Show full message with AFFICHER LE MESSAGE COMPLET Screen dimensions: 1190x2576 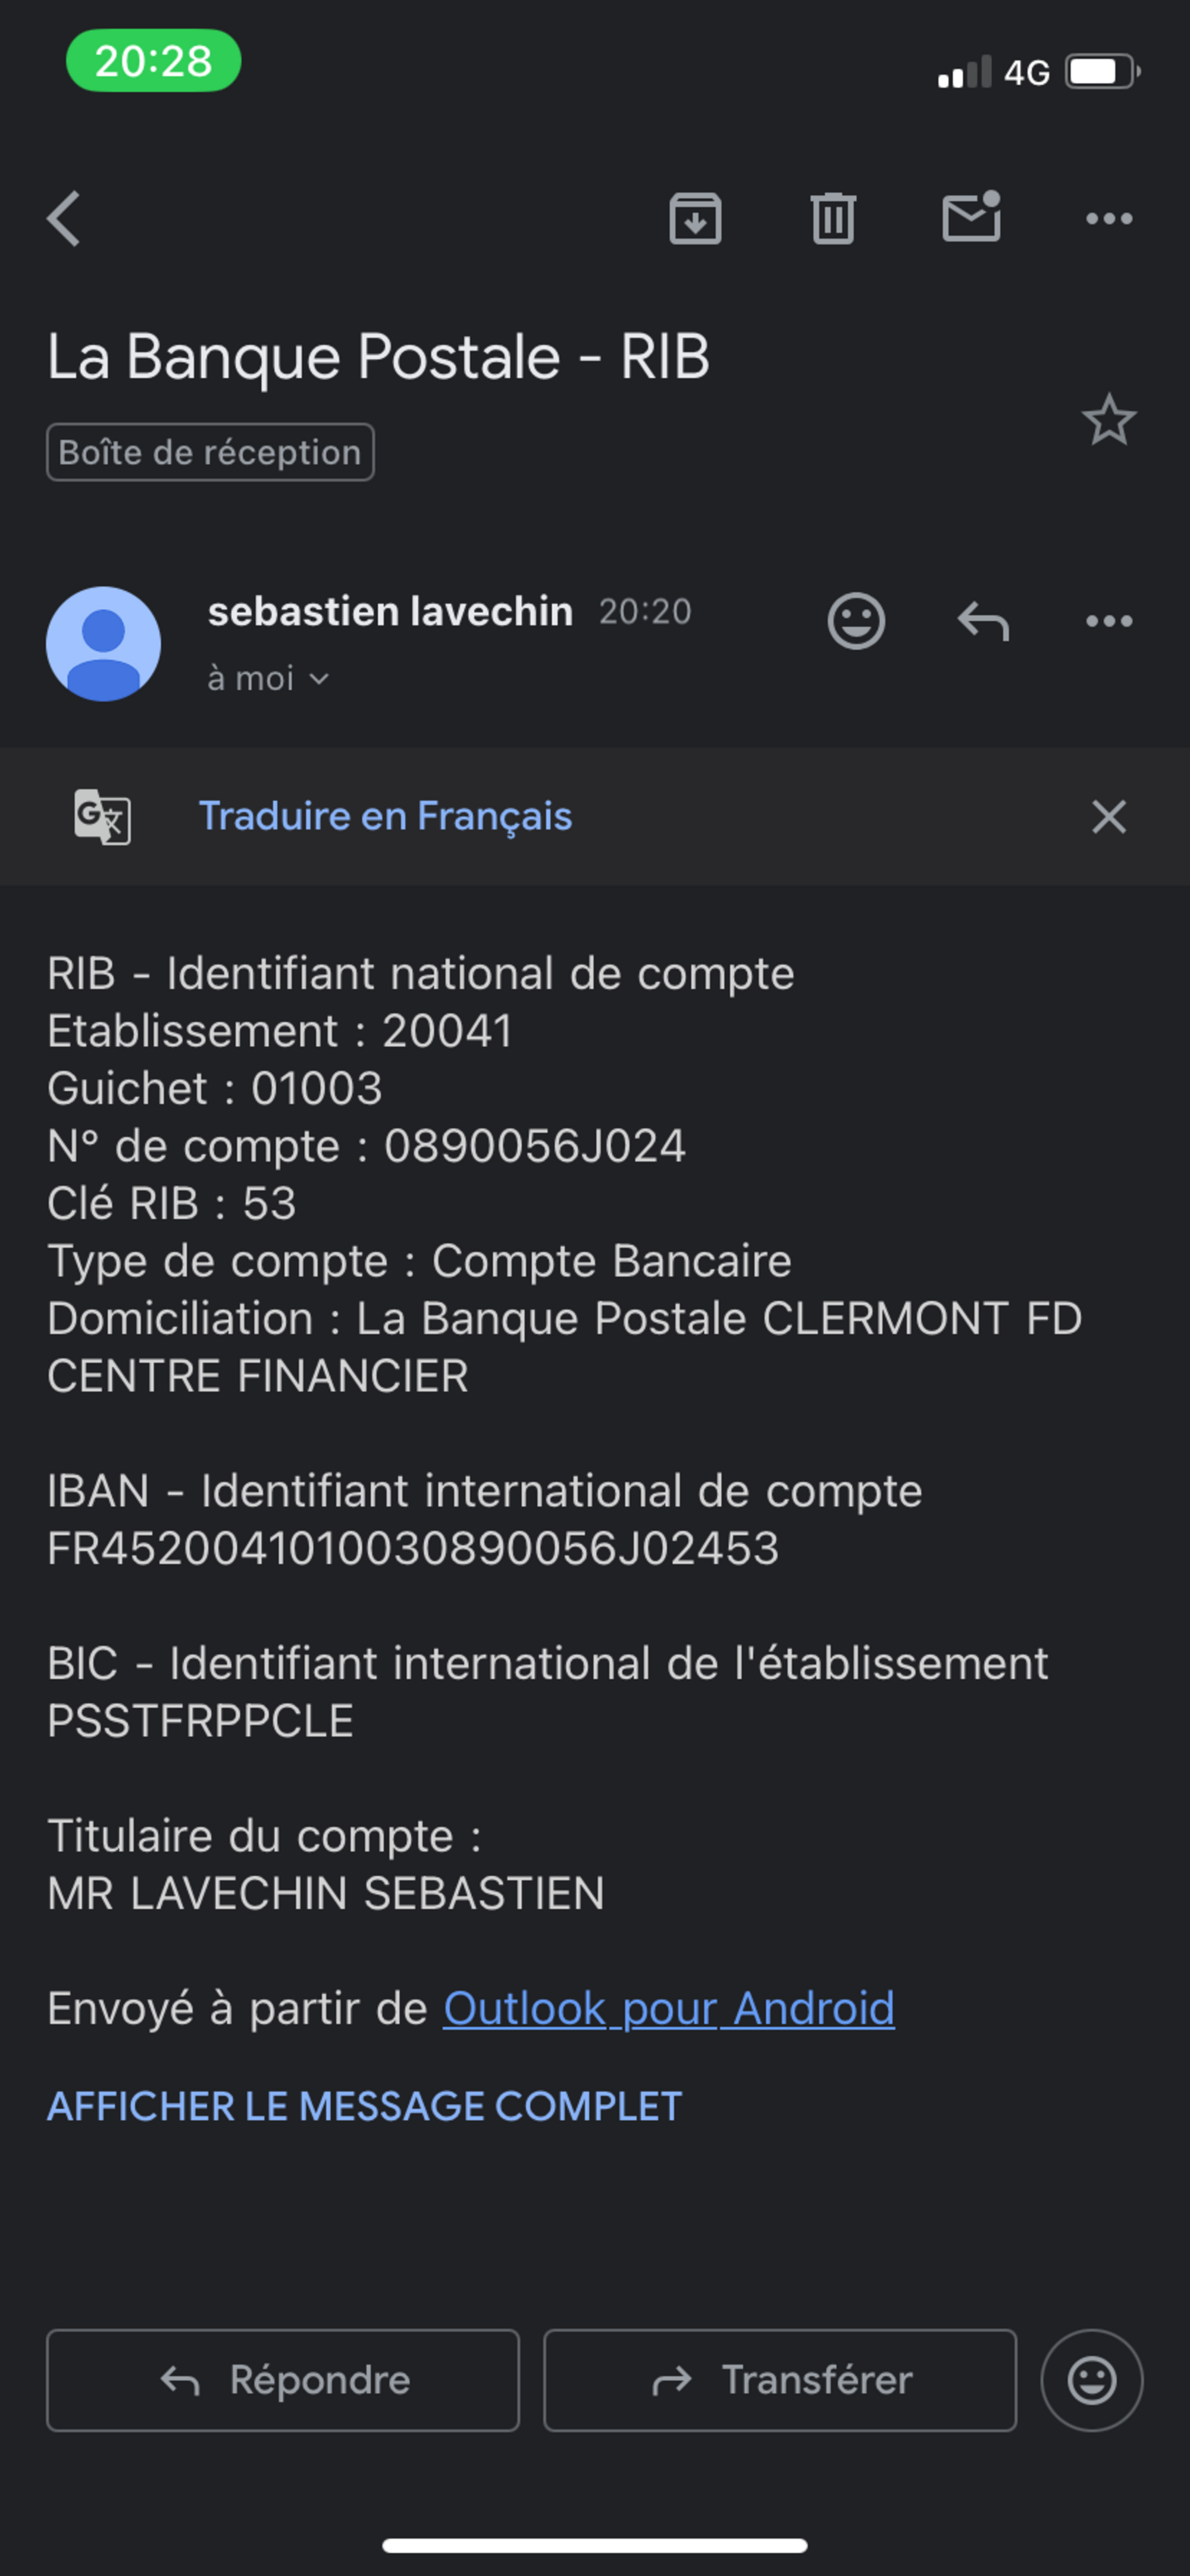point(364,2106)
